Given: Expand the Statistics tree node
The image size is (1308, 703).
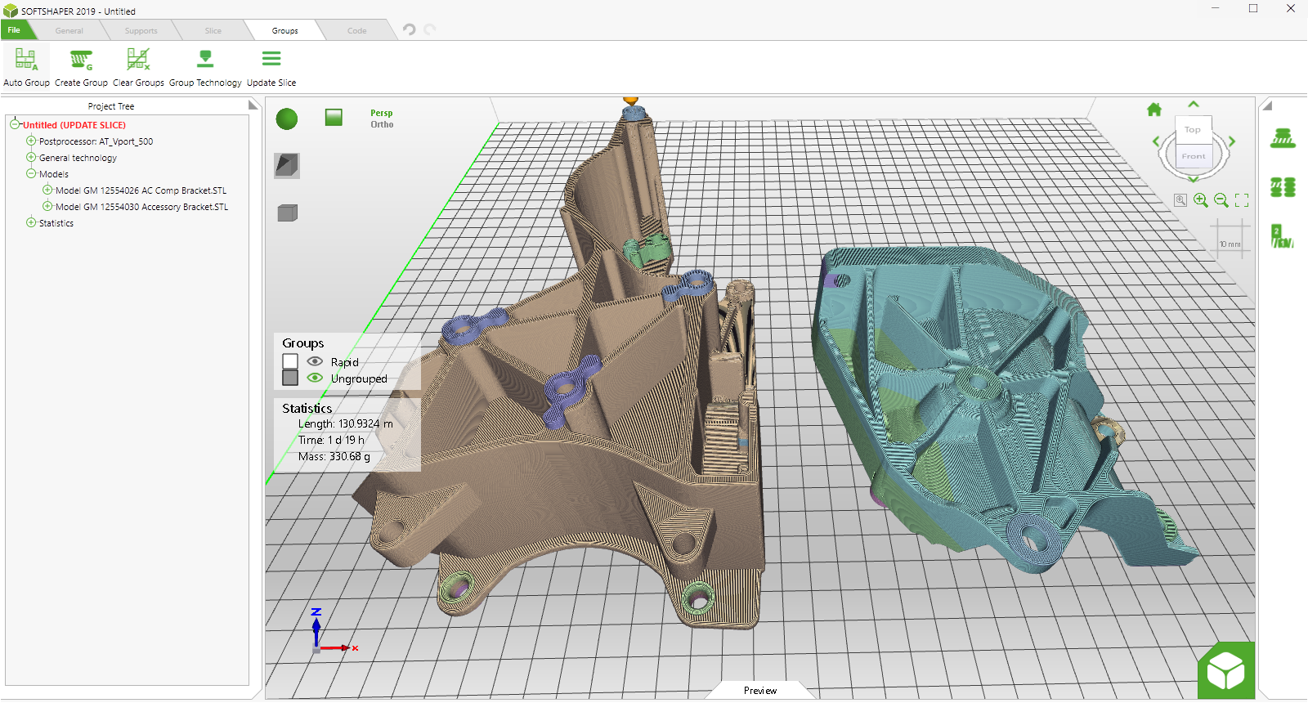Looking at the screenshot, I should point(31,222).
